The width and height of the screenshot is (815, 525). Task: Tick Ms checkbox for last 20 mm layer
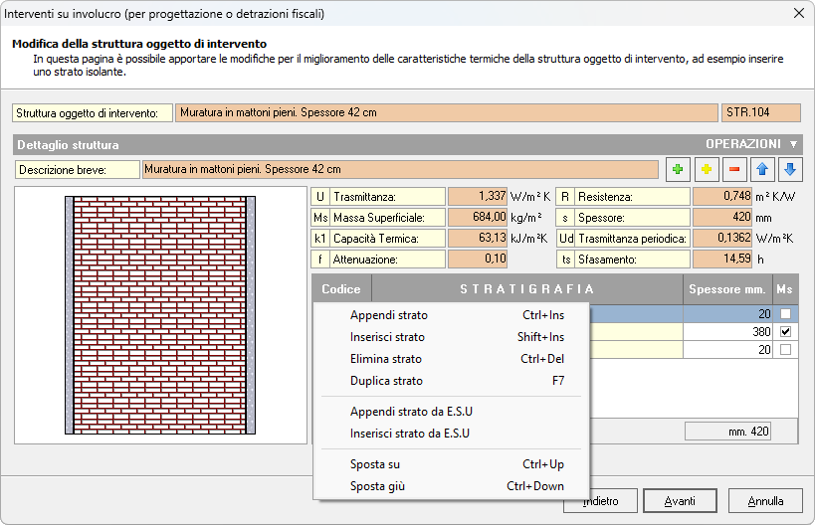point(786,350)
